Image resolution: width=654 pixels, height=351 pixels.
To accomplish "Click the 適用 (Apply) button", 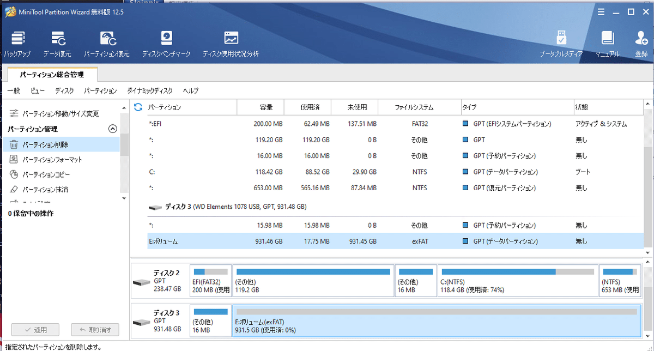I will (x=35, y=330).
